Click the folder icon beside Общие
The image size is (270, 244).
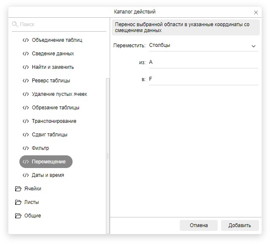coord(18,216)
